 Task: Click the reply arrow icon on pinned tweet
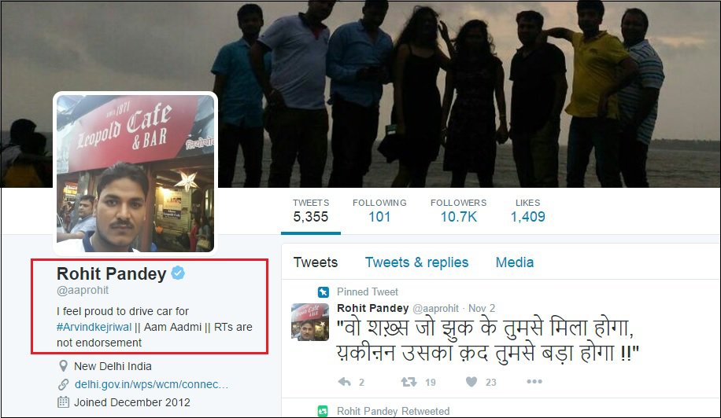[345, 382]
